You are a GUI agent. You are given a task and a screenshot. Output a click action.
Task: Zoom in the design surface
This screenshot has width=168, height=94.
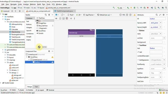[x=127, y=15]
